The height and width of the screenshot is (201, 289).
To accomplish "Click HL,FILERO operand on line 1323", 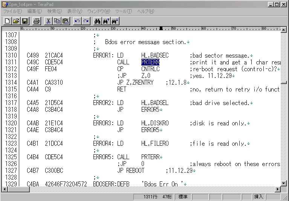I will (155, 143).
